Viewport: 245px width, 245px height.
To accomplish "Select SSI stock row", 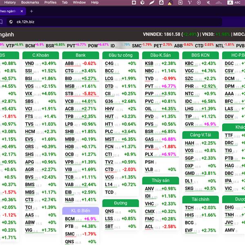I will click(x=40, y=71).
